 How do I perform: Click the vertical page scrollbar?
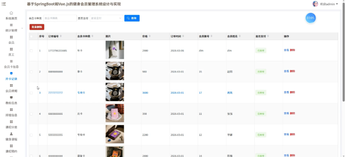(343, 53)
